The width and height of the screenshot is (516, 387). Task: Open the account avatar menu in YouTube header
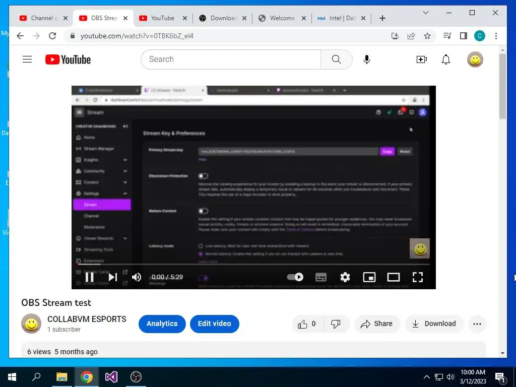click(x=475, y=59)
